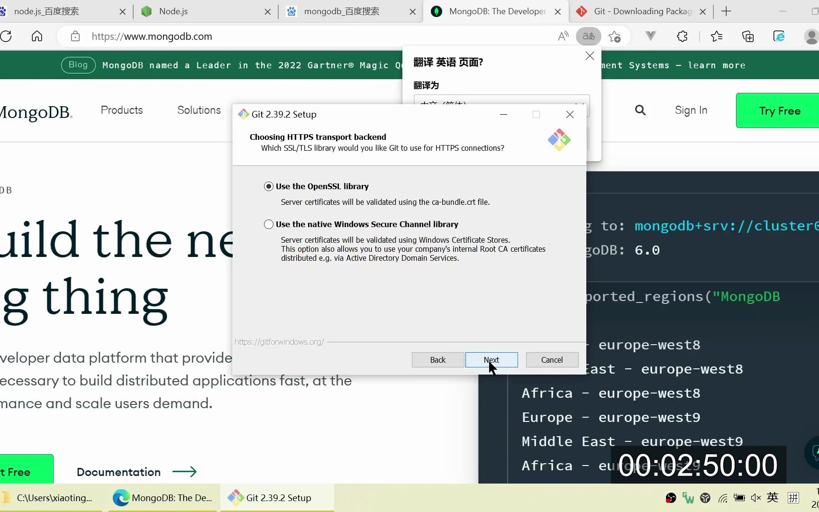
Task: Open the browser profile avatar
Action: (x=811, y=37)
